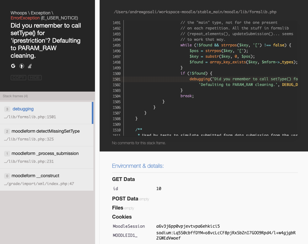This screenshot has height=244, width=308.
Task: Click the 'Cookies' heading
Action: tap(122, 217)
